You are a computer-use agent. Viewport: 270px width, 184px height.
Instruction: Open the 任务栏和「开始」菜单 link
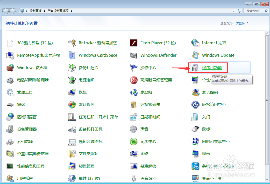pyautogui.click(x=98, y=117)
